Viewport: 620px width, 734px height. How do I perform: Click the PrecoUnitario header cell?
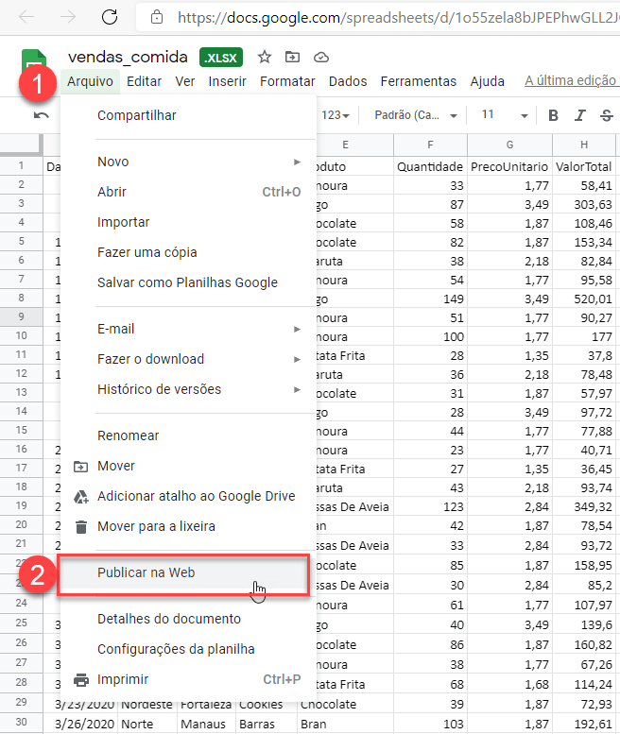[x=509, y=166]
